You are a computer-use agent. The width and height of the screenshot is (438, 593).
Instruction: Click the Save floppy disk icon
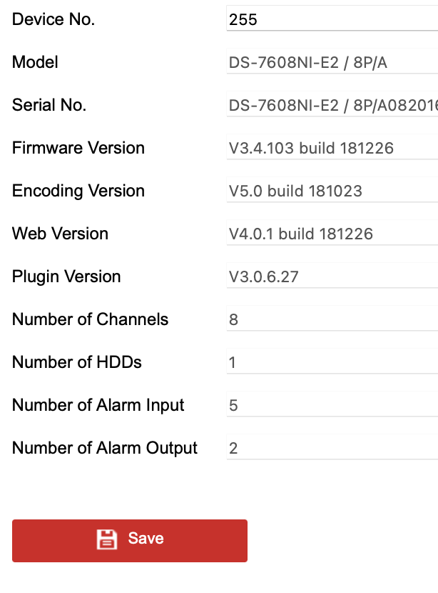(107, 539)
